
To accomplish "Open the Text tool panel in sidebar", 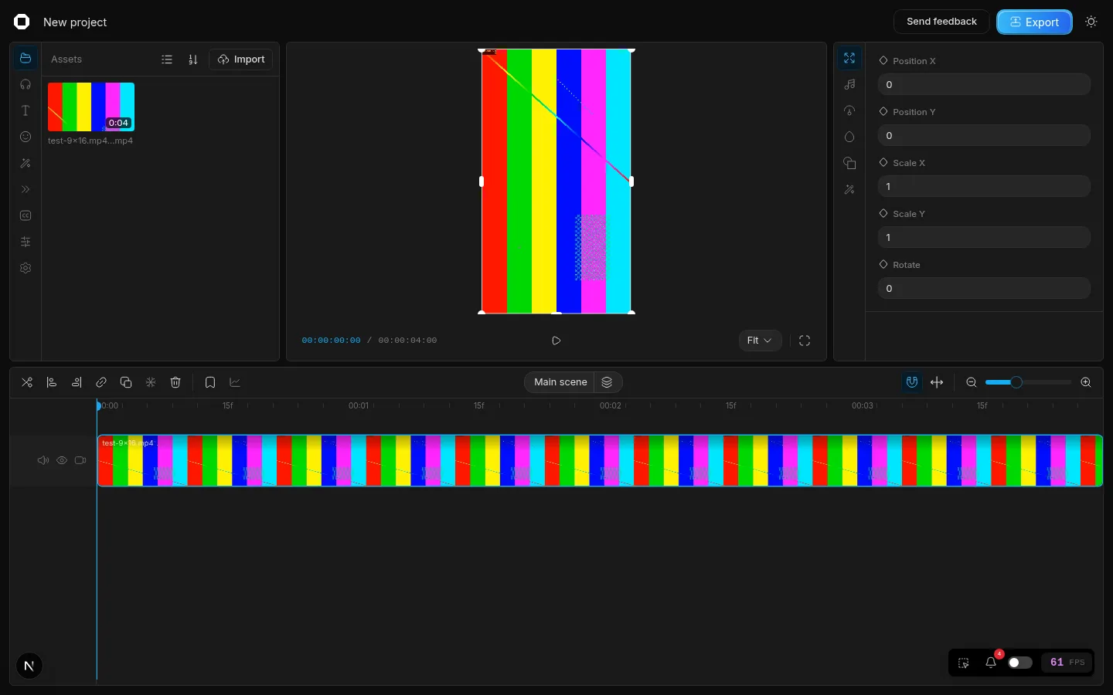I will coord(26,110).
